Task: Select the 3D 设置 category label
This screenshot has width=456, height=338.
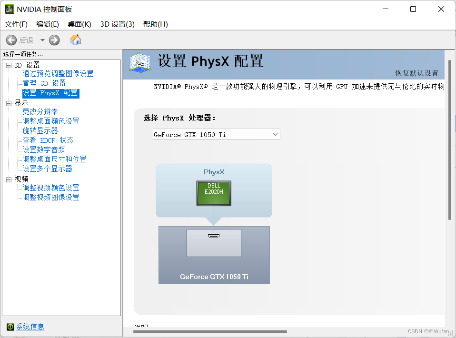Action: [x=27, y=65]
